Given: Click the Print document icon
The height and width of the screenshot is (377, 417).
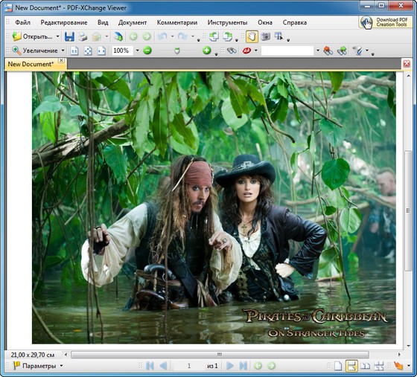Looking at the screenshot, I should pos(83,36).
